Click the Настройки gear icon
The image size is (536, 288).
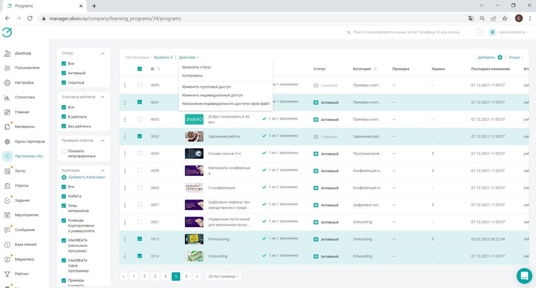(7, 83)
